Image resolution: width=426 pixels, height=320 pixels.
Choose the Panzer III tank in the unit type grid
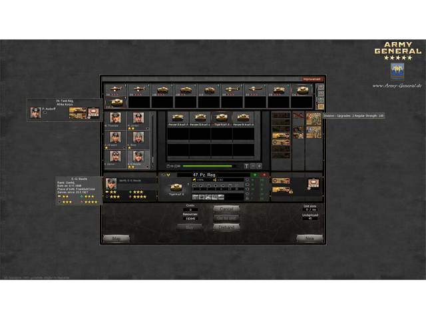pos(200,119)
